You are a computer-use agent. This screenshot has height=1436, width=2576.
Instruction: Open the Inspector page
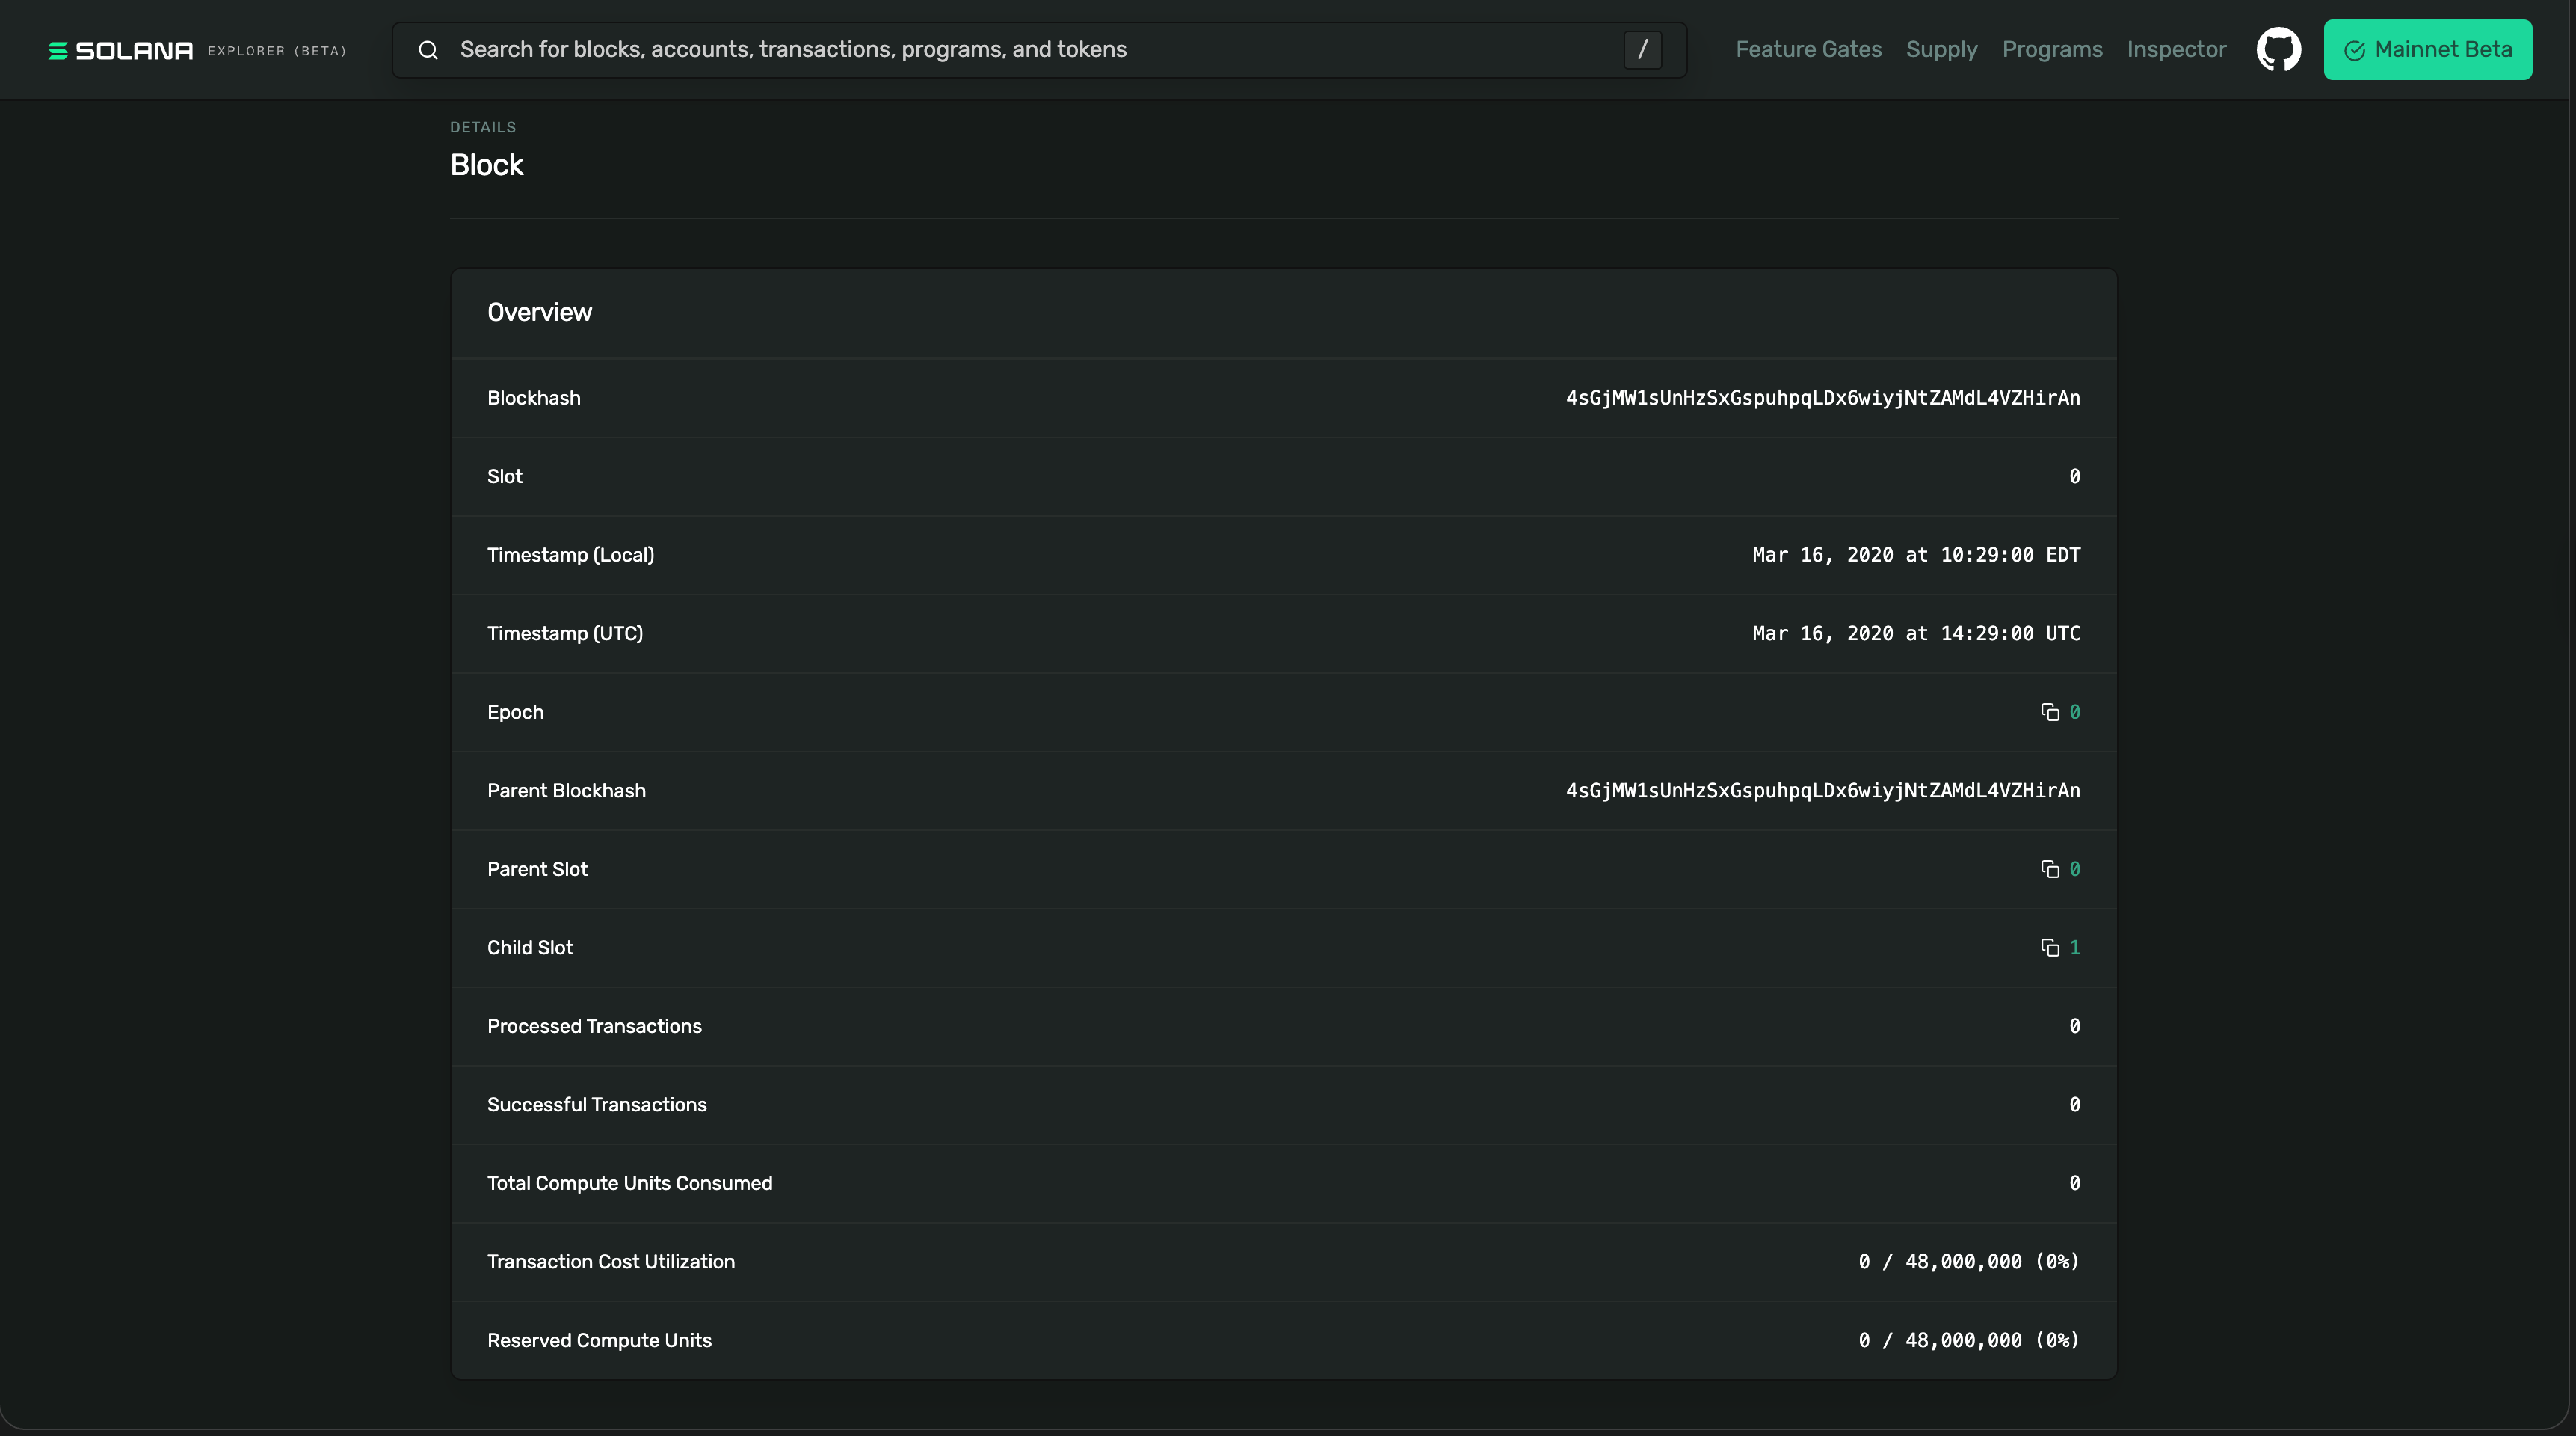[x=2176, y=50]
